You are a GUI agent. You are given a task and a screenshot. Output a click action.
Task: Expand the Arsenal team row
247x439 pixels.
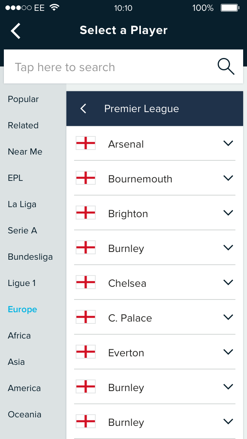coord(228,143)
